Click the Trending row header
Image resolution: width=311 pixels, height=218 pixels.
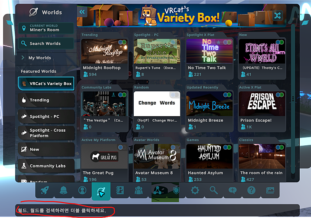click(90, 35)
